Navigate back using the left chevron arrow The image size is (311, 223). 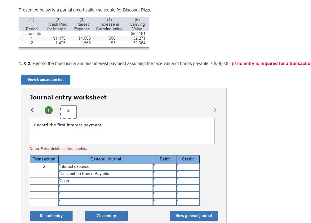tap(32, 110)
